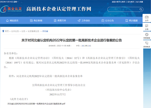Click the breadcrumb location pin icon
Screen dimensions: 151x108
tap(3, 31)
